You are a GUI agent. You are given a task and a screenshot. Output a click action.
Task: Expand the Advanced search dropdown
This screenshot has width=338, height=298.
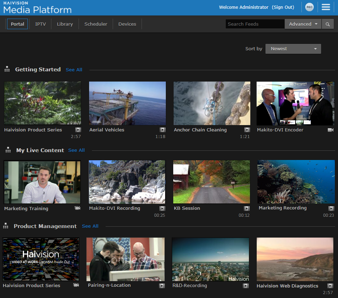303,24
